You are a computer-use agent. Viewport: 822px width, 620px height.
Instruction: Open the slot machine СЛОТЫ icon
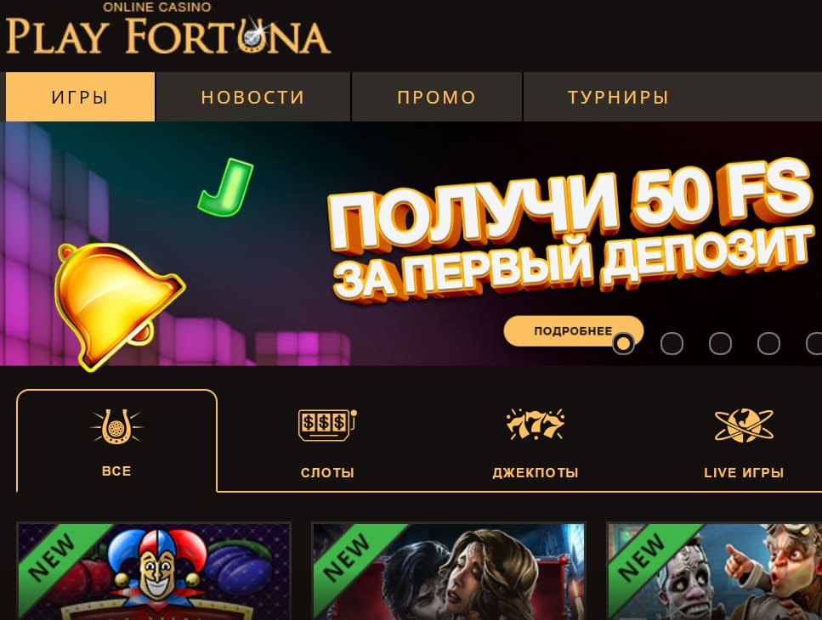point(327,425)
